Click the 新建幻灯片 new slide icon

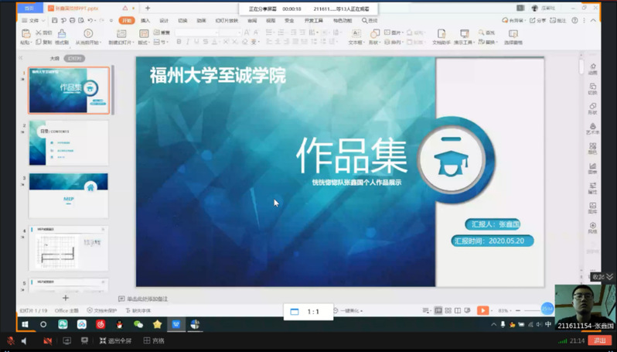click(121, 33)
